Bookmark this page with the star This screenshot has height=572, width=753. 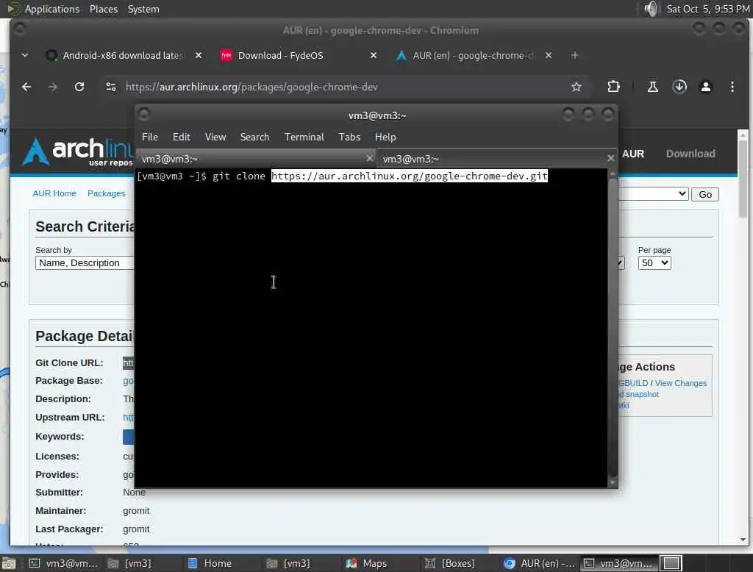[577, 87]
